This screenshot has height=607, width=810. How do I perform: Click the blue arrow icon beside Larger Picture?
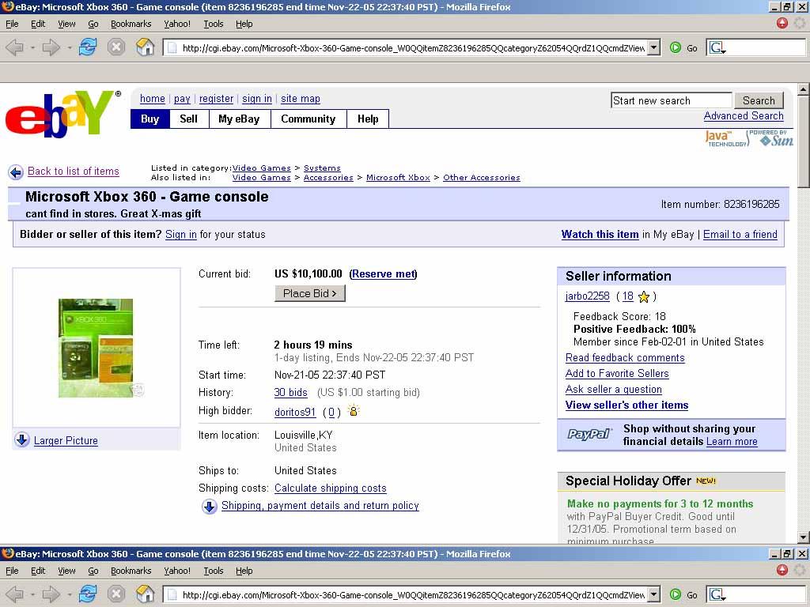pyautogui.click(x=22, y=440)
